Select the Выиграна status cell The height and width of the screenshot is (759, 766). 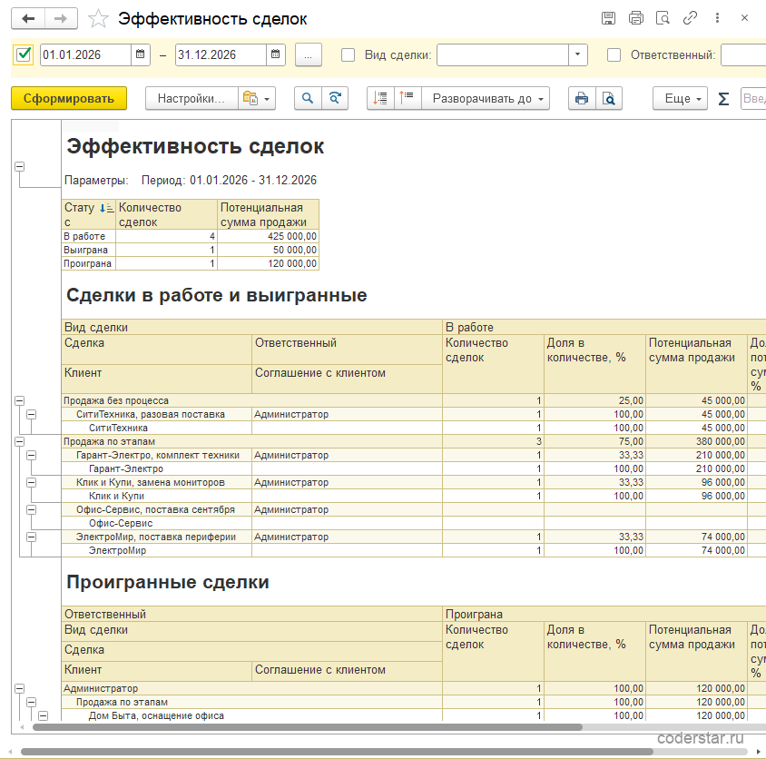[88, 250]
